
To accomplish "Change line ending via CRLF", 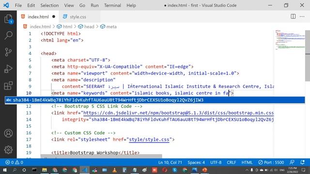I will (x=232, y=162).
